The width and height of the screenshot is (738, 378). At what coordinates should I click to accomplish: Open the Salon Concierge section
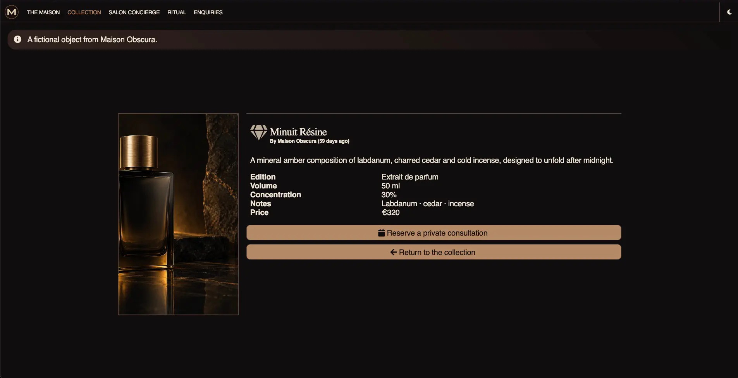point(134,12)
